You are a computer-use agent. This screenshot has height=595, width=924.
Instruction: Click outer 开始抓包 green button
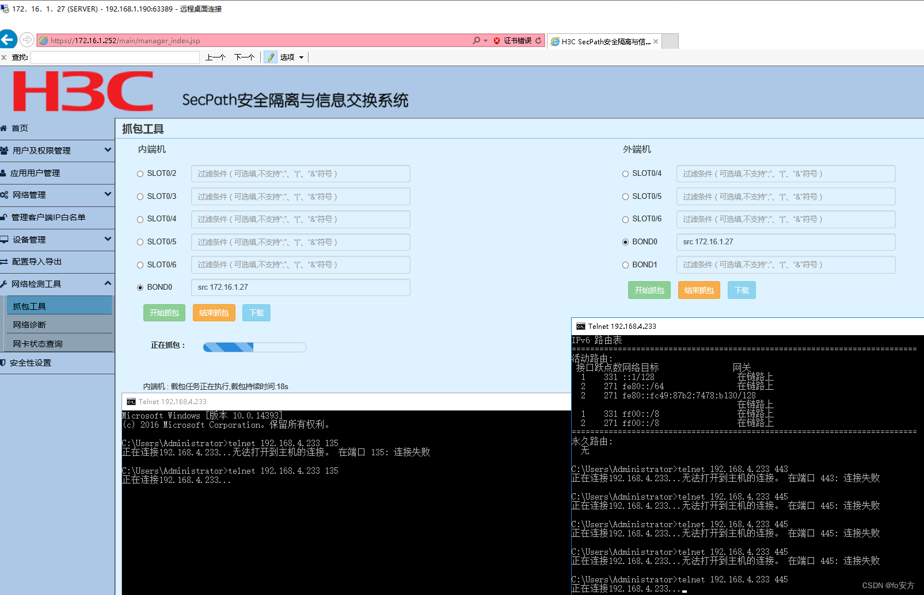(x=649, y=290)
